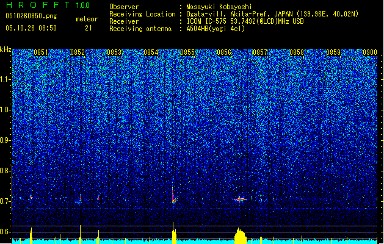Click the long meteor echo after 0856
Image resolution: width=384 pixels, height=244 pixels.
(240, 199)
